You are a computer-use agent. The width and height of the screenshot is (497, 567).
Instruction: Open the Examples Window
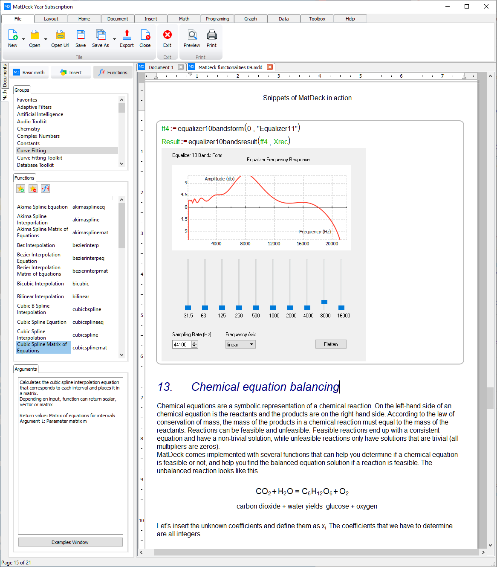70,542
